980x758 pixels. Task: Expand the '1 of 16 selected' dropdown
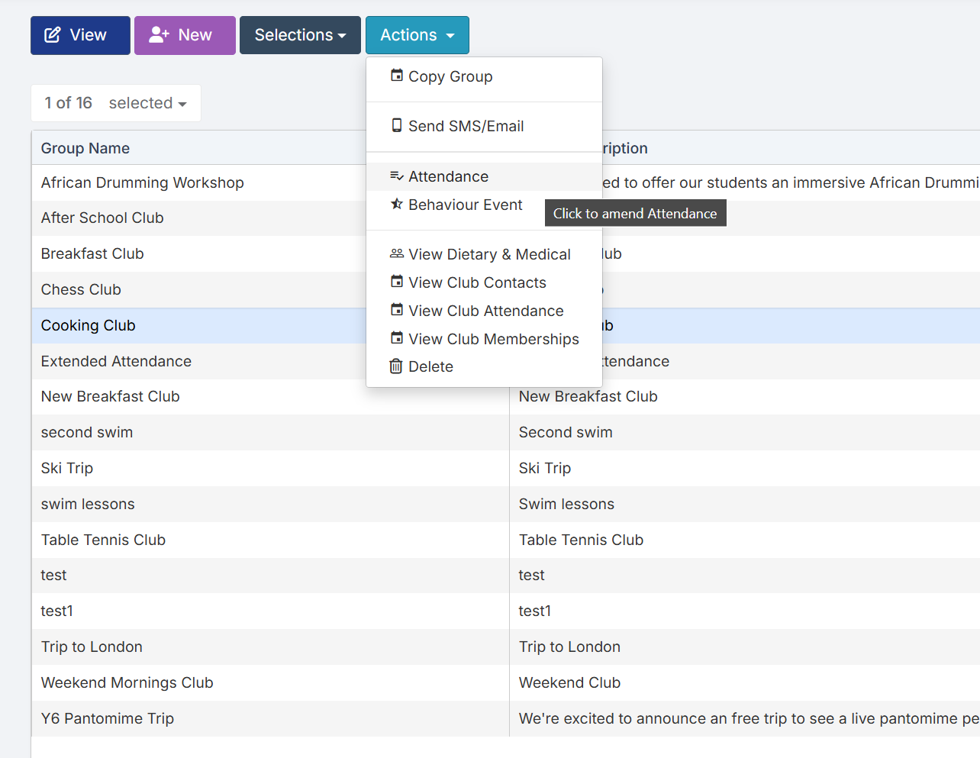pyautogui.click(x=116, y=103)
